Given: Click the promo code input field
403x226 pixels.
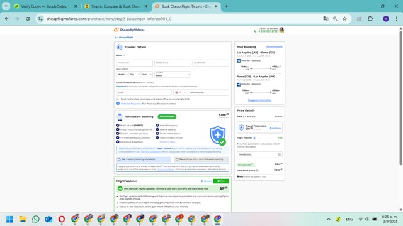Looking at the screenshot, I should [x=259, y=154].
